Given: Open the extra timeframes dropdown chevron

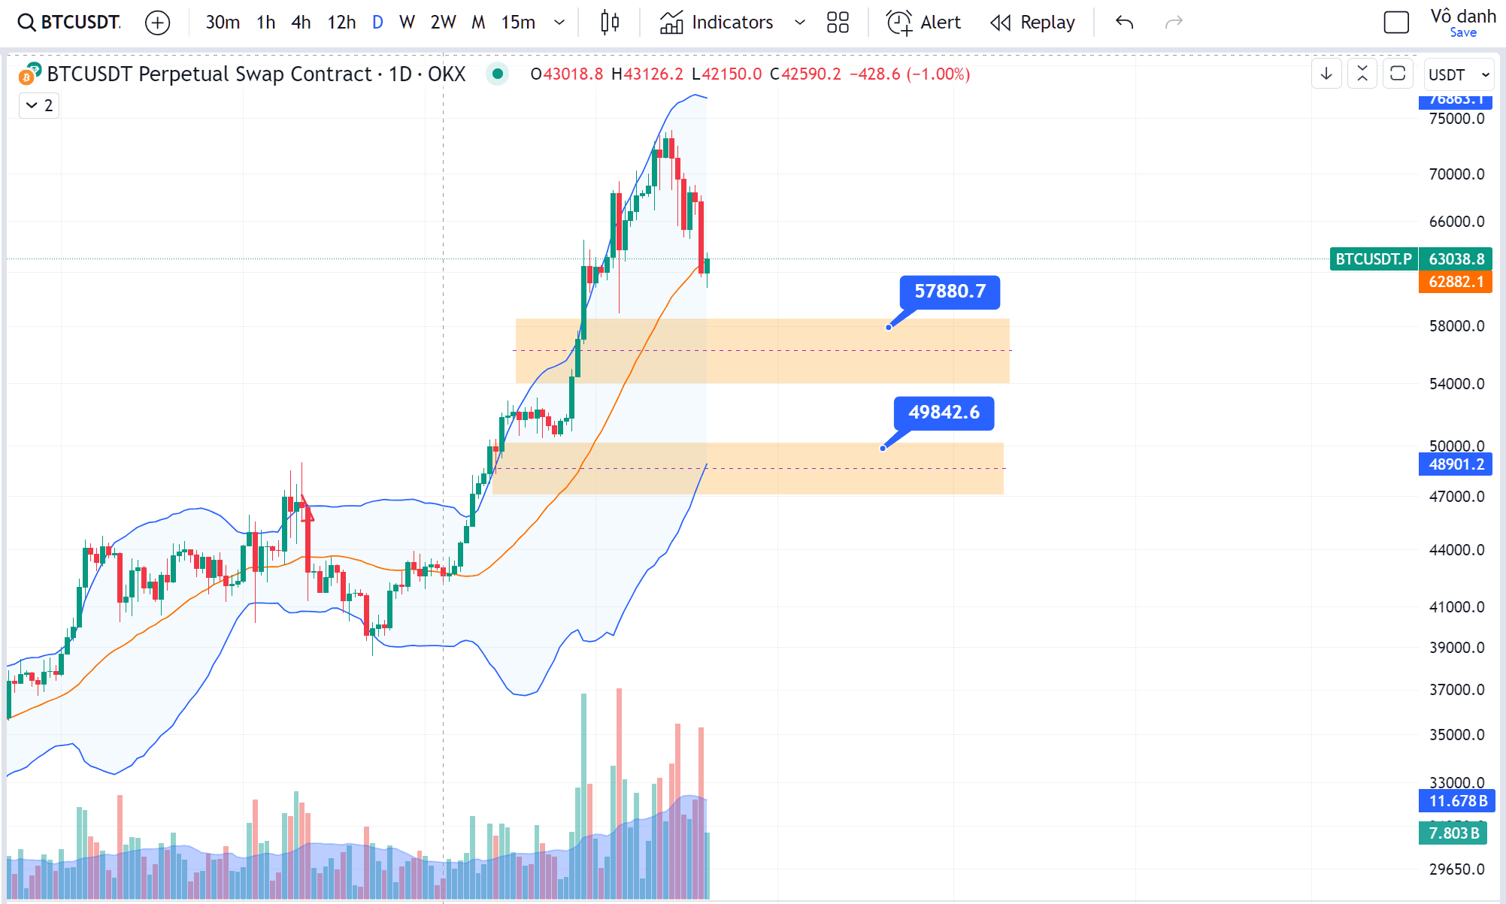Looking at the screenshot, I should [559, 23].
